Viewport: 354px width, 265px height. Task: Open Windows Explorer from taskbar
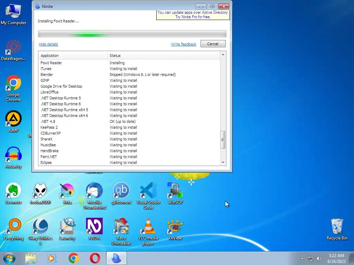point(31,258)
